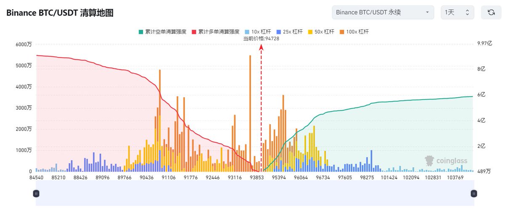Click the tall blue 25x bar above 98275

[371, 161]
